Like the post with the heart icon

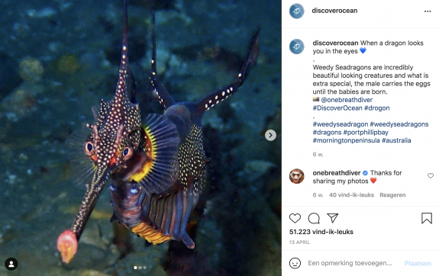295,218
